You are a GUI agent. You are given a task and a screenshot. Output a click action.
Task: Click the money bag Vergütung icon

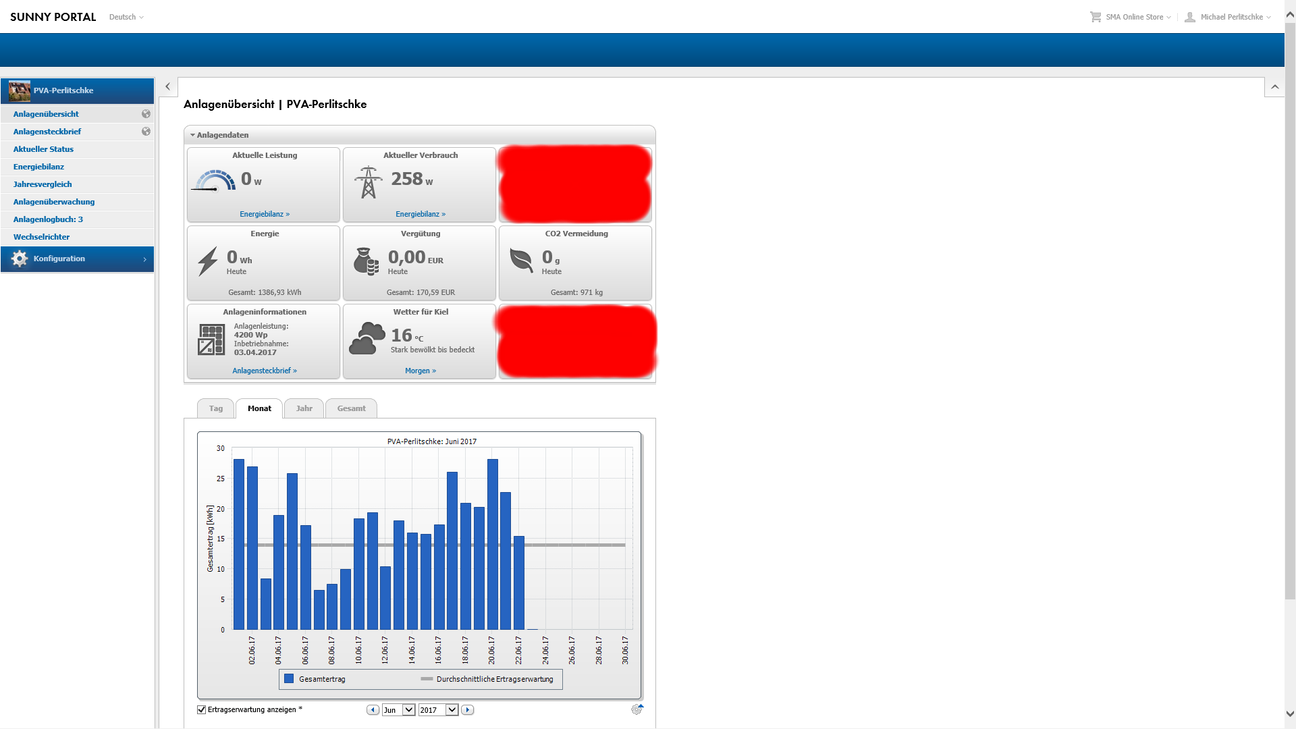366,261
